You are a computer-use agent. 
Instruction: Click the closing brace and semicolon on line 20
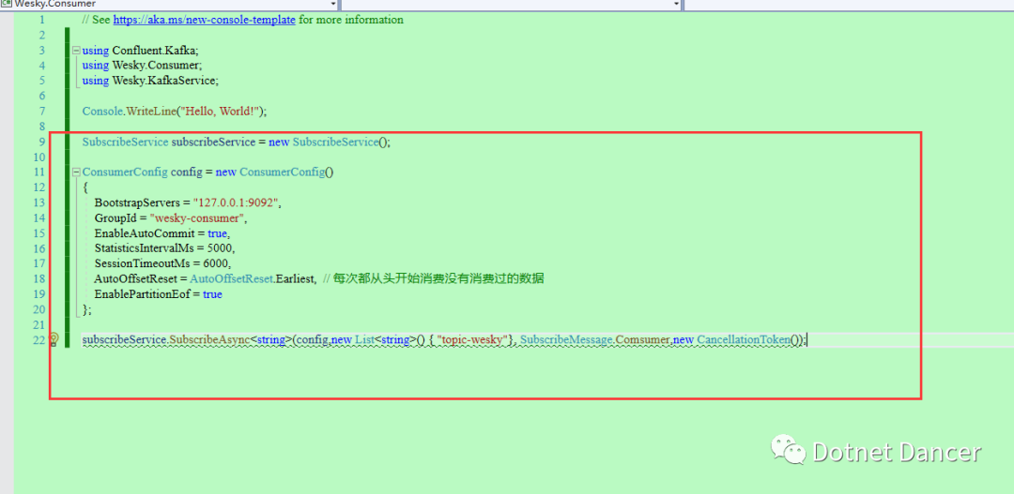pyautogui.click(x=87, y=310)
